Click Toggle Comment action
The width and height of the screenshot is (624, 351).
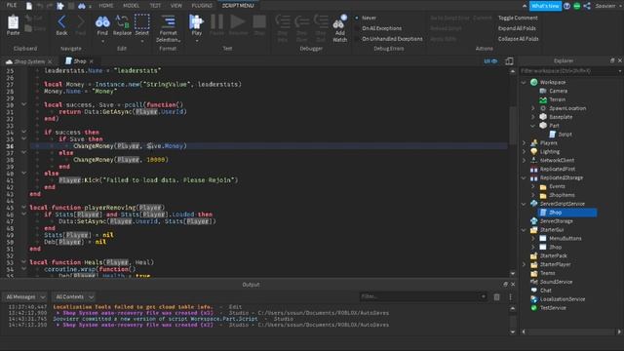click(x=518, y=18)
